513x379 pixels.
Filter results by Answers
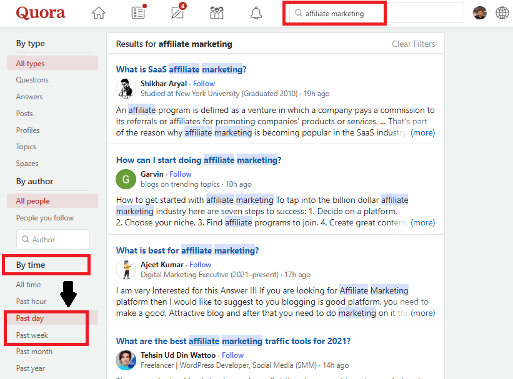click(x=29, y=97)
